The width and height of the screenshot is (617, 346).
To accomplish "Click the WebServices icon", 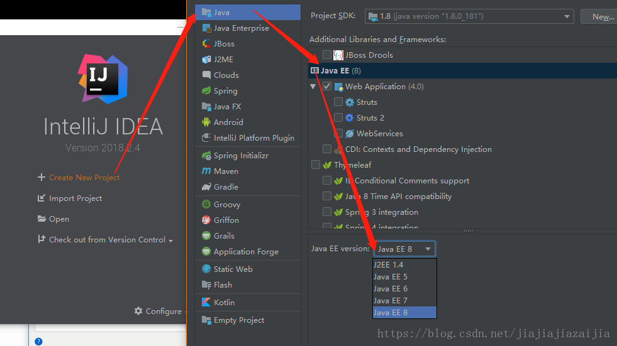I will click(350, 134).
